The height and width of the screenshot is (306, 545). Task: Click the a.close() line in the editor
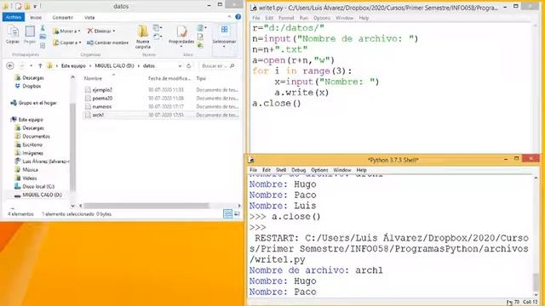(x=277, y=104)
